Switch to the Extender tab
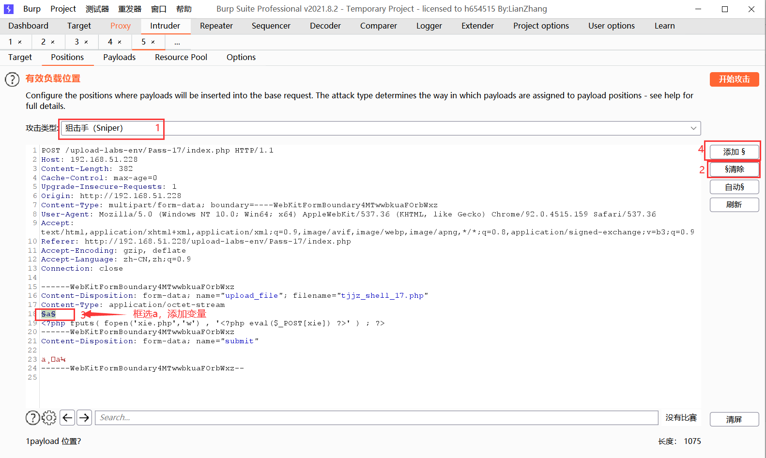The image size is (766, 458). click(478, 26)
